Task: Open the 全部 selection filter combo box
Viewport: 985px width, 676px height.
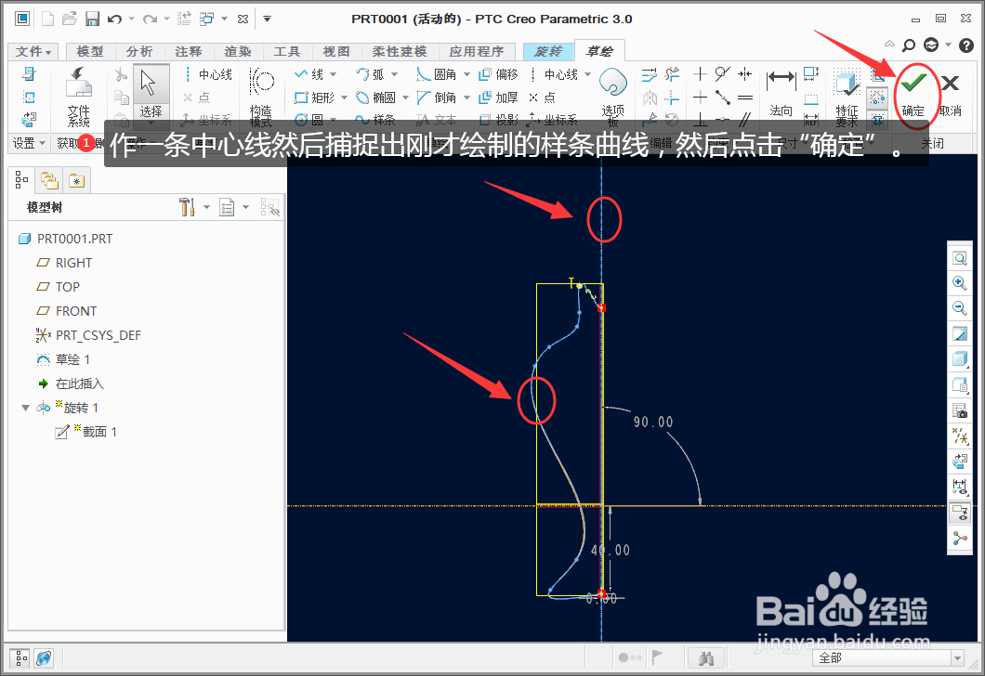Action: point(889,657)
